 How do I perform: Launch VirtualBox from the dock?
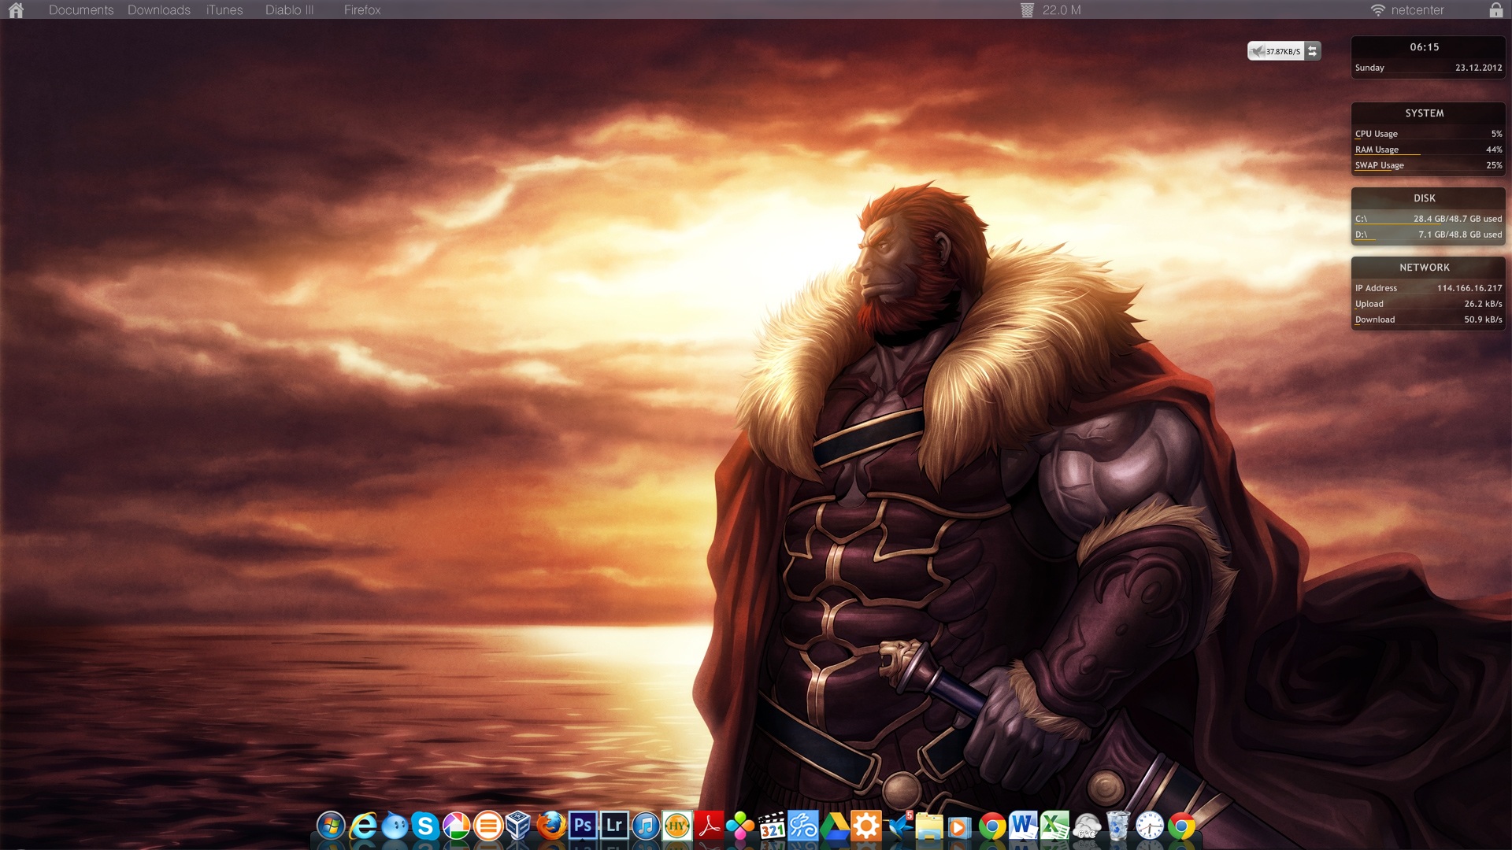click(519, 826)
